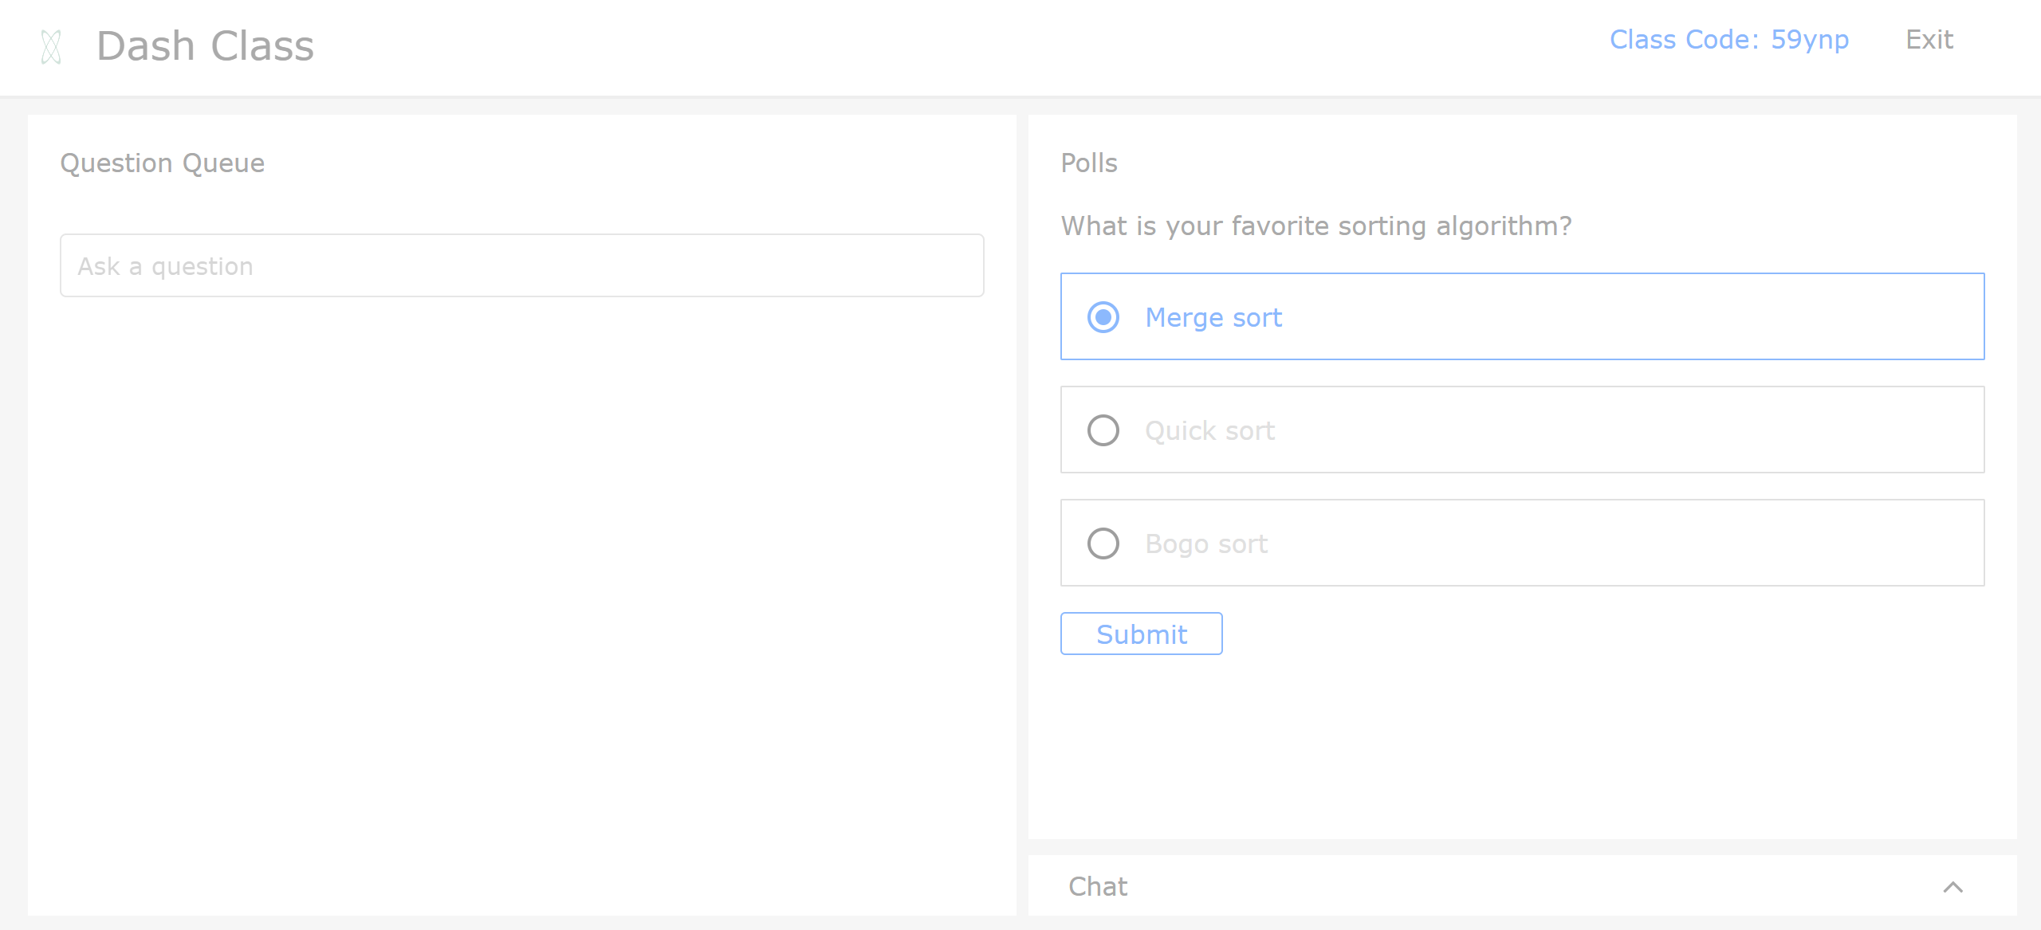The width and height of the screenshot is (2041, 930).
Task: Focus the Ask a question field
Action: [x=521, y=265]
